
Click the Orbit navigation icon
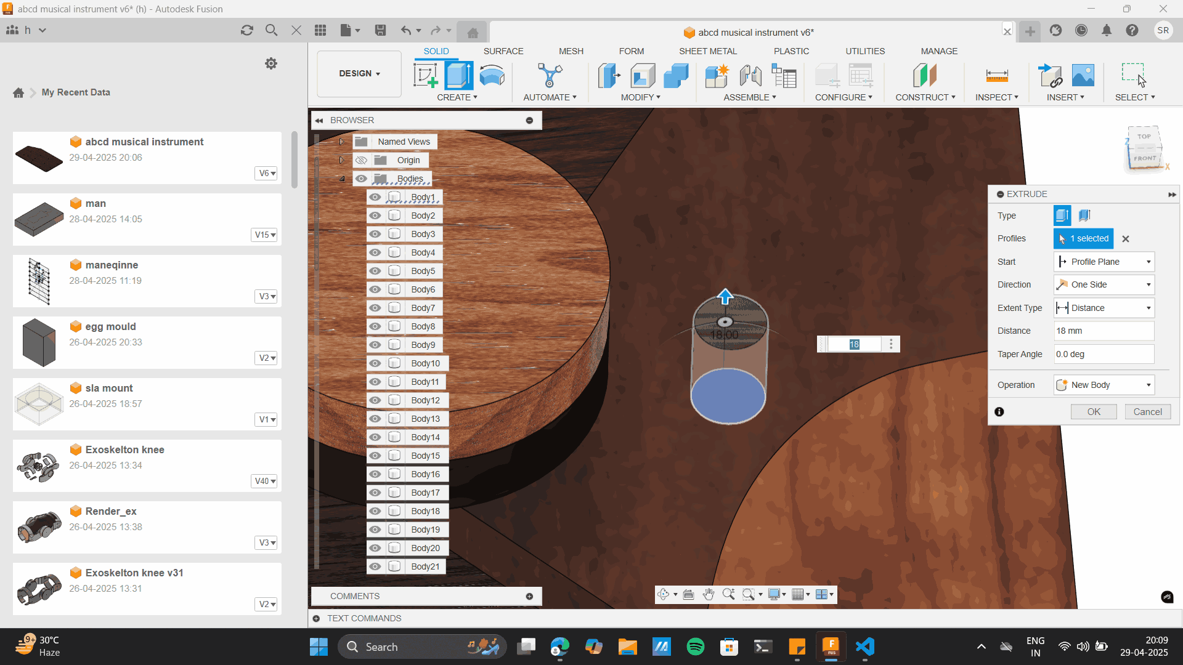pos(663,594)
